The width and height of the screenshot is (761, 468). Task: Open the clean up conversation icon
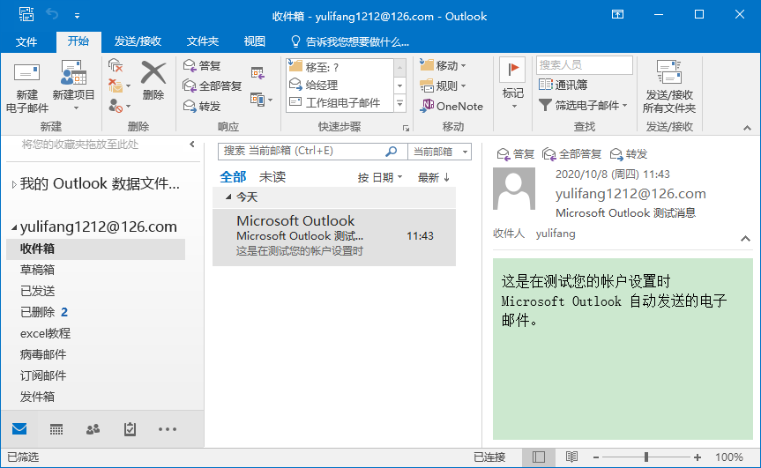point(119,85)
